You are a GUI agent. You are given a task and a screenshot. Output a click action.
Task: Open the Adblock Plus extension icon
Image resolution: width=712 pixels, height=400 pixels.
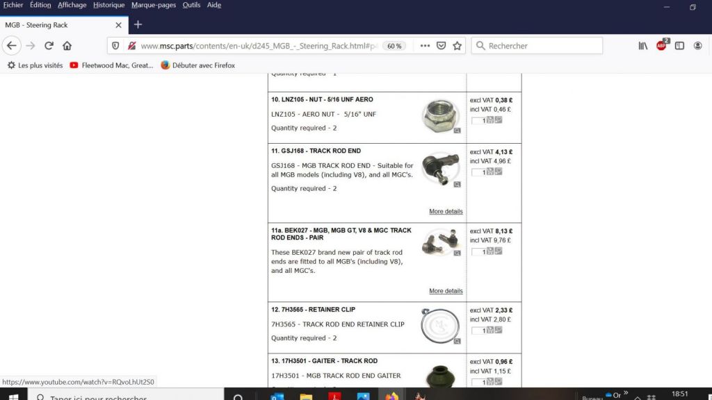[x=662, y=45]
